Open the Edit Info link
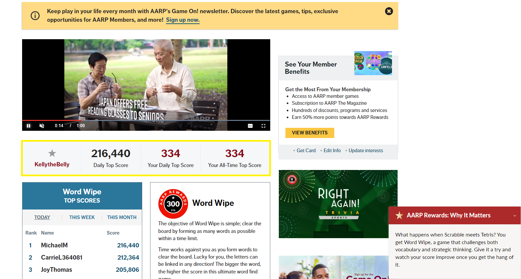Image resolution: width=521 pixels, height=279 pixels. tap(332, 151)
